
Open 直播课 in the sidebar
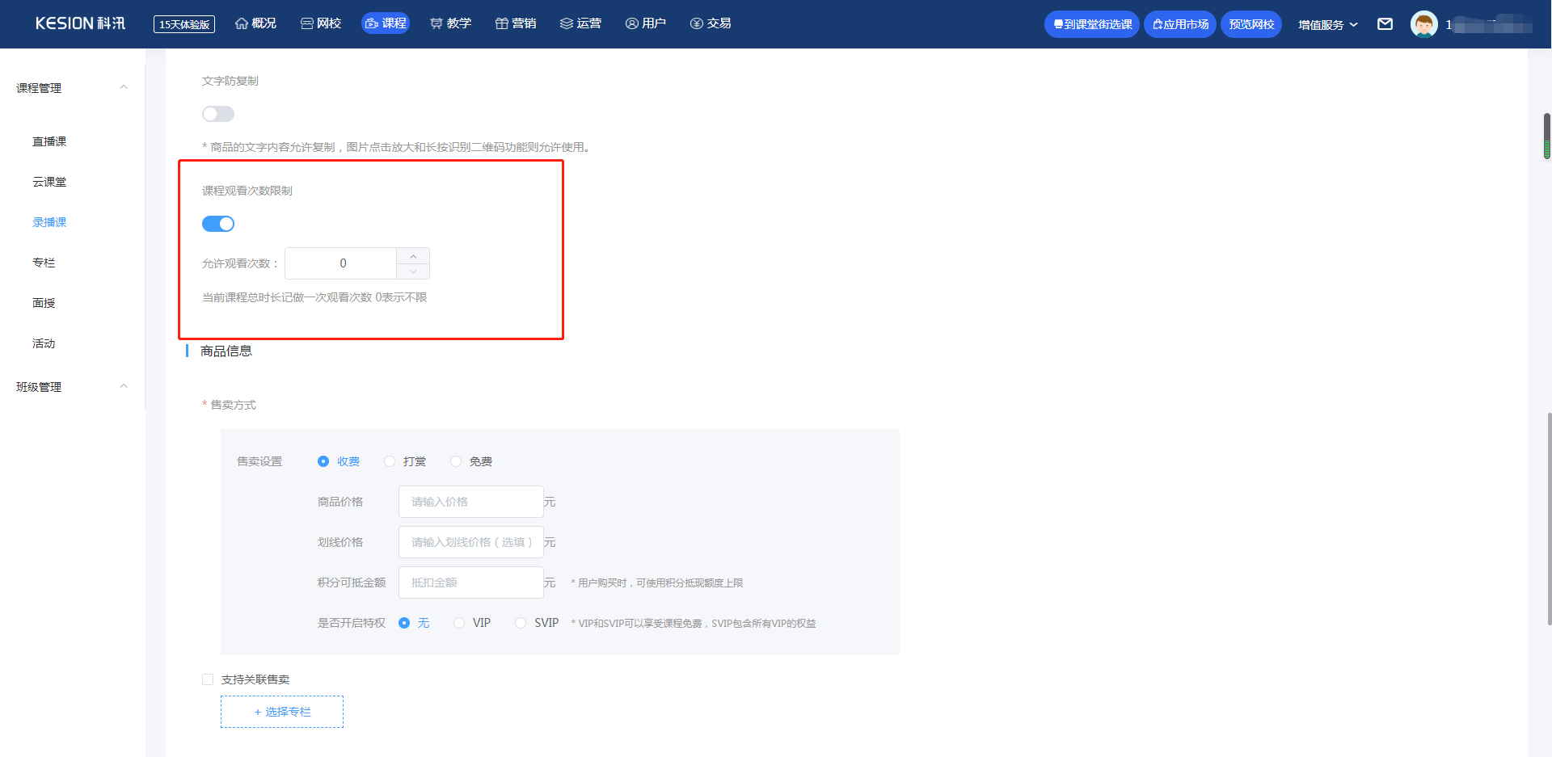(49, 141)
